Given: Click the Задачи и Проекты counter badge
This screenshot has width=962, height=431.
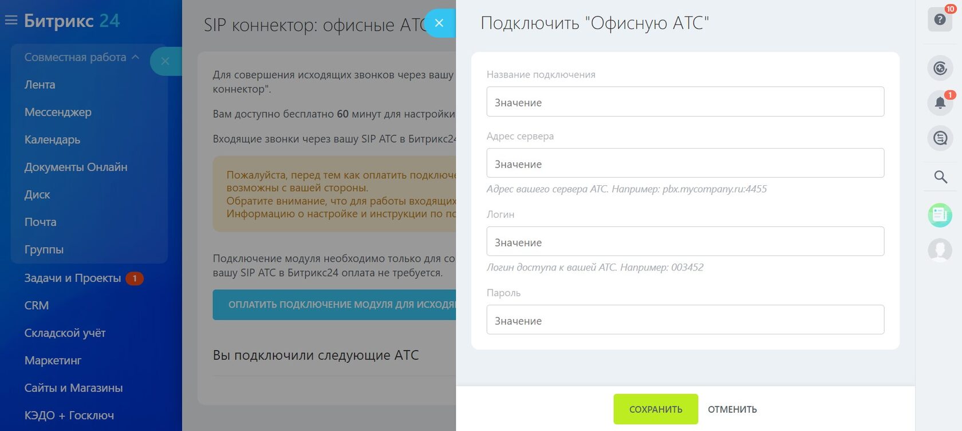Looking at the screenshot, I should click(135, 278).
